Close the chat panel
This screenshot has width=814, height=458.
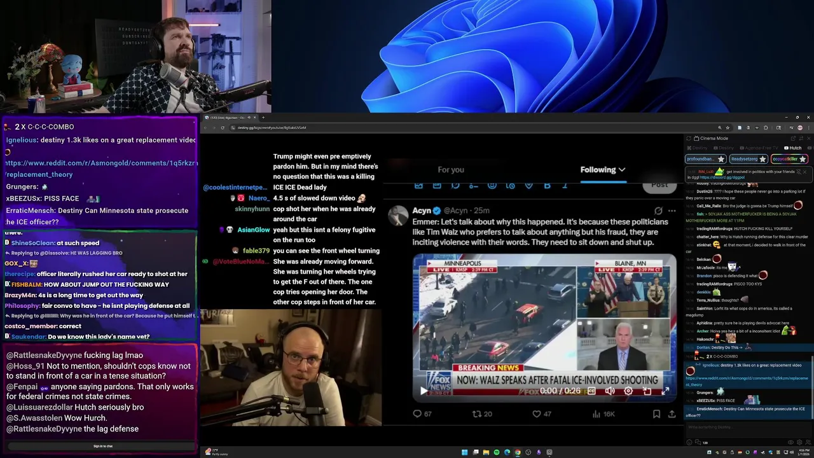click(809, 138)
